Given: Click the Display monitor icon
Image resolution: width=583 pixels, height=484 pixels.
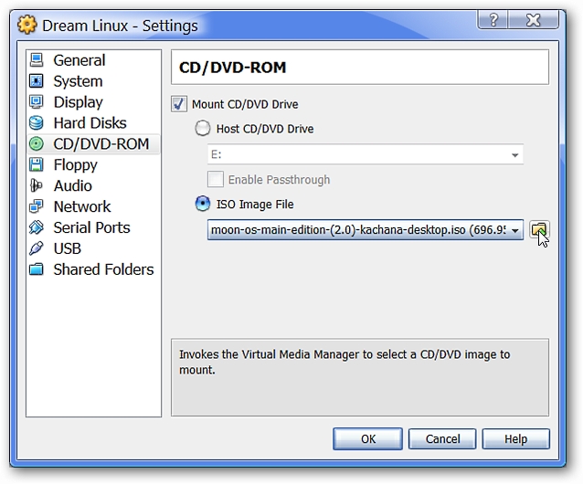Looking at the screenshot, I should coord(37,101).
